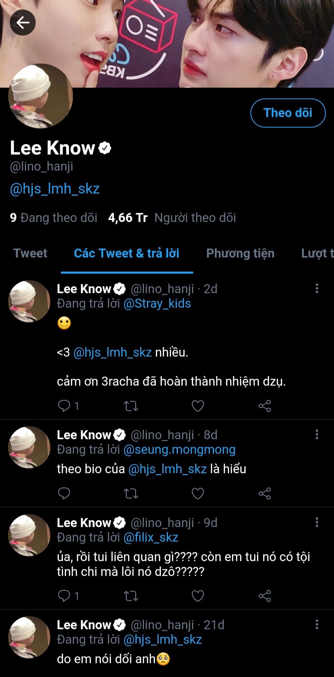Image resolution: width=334 pixels, height=677 pixels.
Task: Like the reply to @seung.mongmong
Action: pos(198,494)
